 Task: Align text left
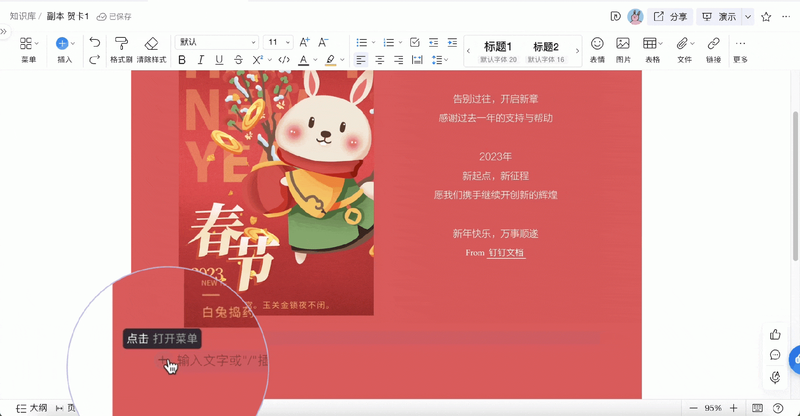pyautogui.click(x=361, y=60)
